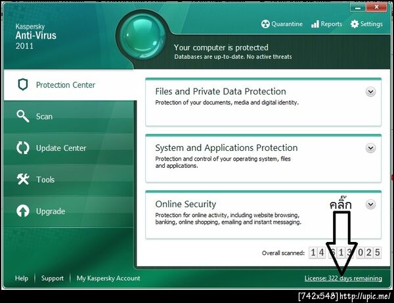Click the Reports bar chart icon
This screenshot has width=394, height=303.
click(315, 24)
